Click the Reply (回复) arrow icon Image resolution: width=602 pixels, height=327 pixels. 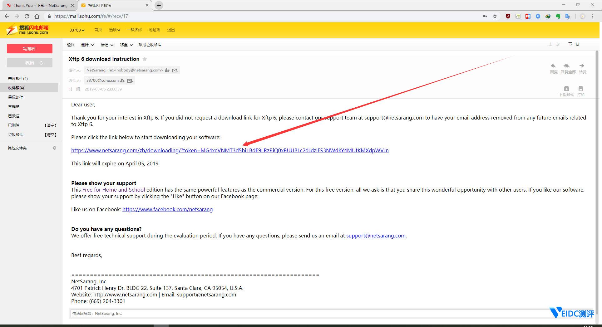[553, 66]
